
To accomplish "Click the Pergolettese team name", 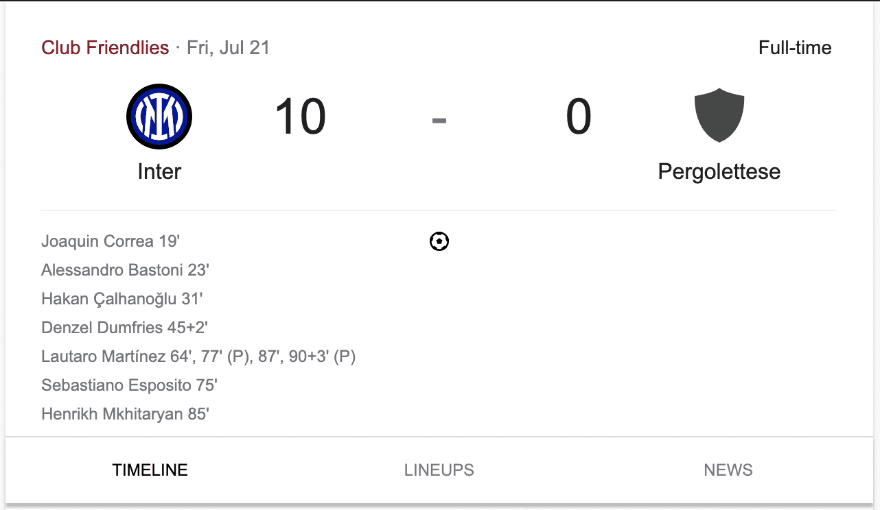I will [x=719, y=171].
